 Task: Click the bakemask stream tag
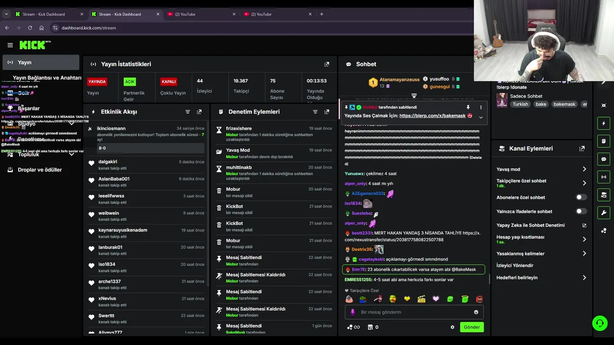coord(564,104)
